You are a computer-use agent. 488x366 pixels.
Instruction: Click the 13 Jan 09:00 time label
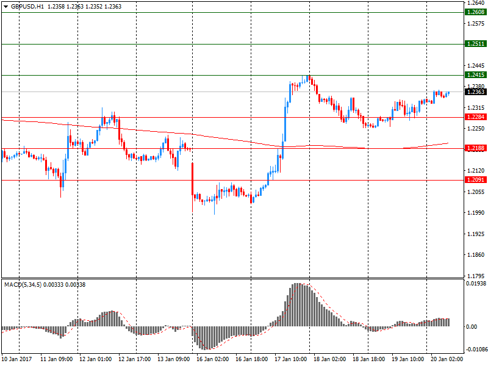[x=174, y=359]
